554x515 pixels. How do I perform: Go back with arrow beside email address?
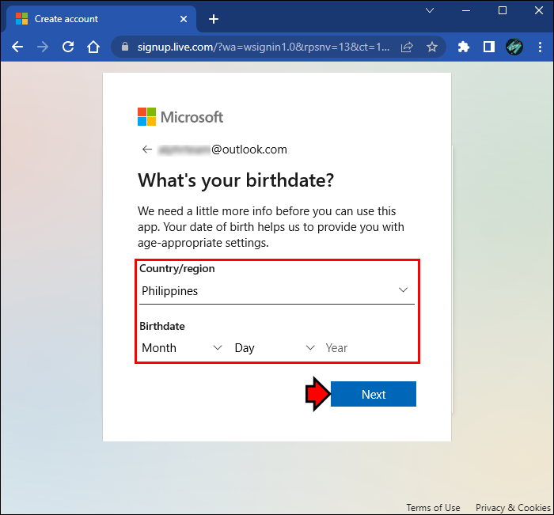click(147, 150)
